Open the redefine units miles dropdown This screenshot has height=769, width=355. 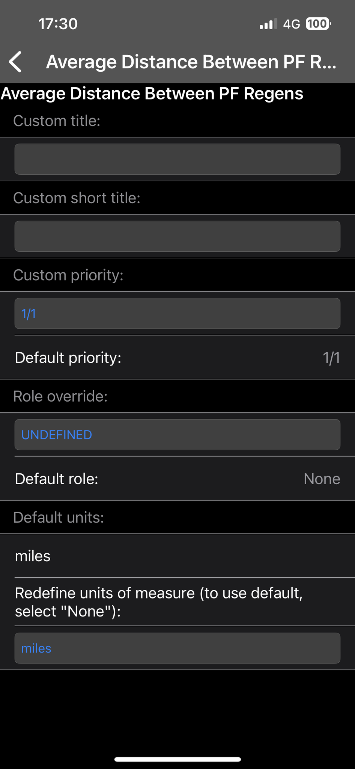click(x=177, y=648)
